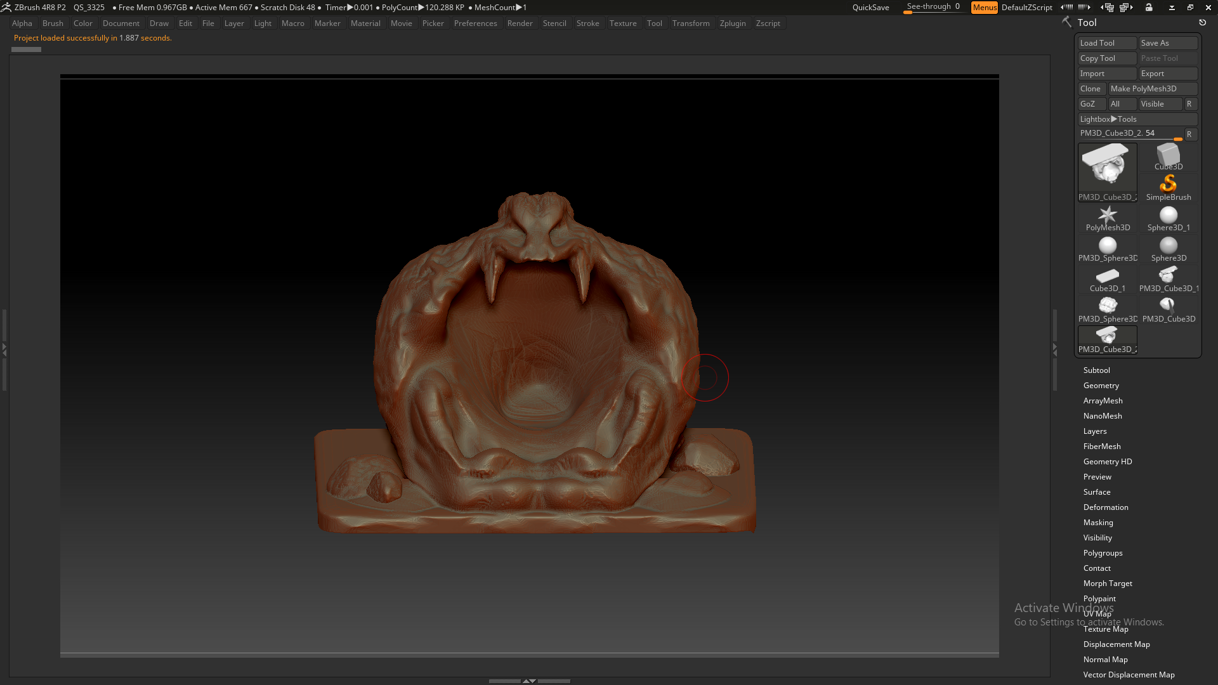Expand the Displacement Map sub-palette
The image size is (1218, 685).
point(1116,644)
